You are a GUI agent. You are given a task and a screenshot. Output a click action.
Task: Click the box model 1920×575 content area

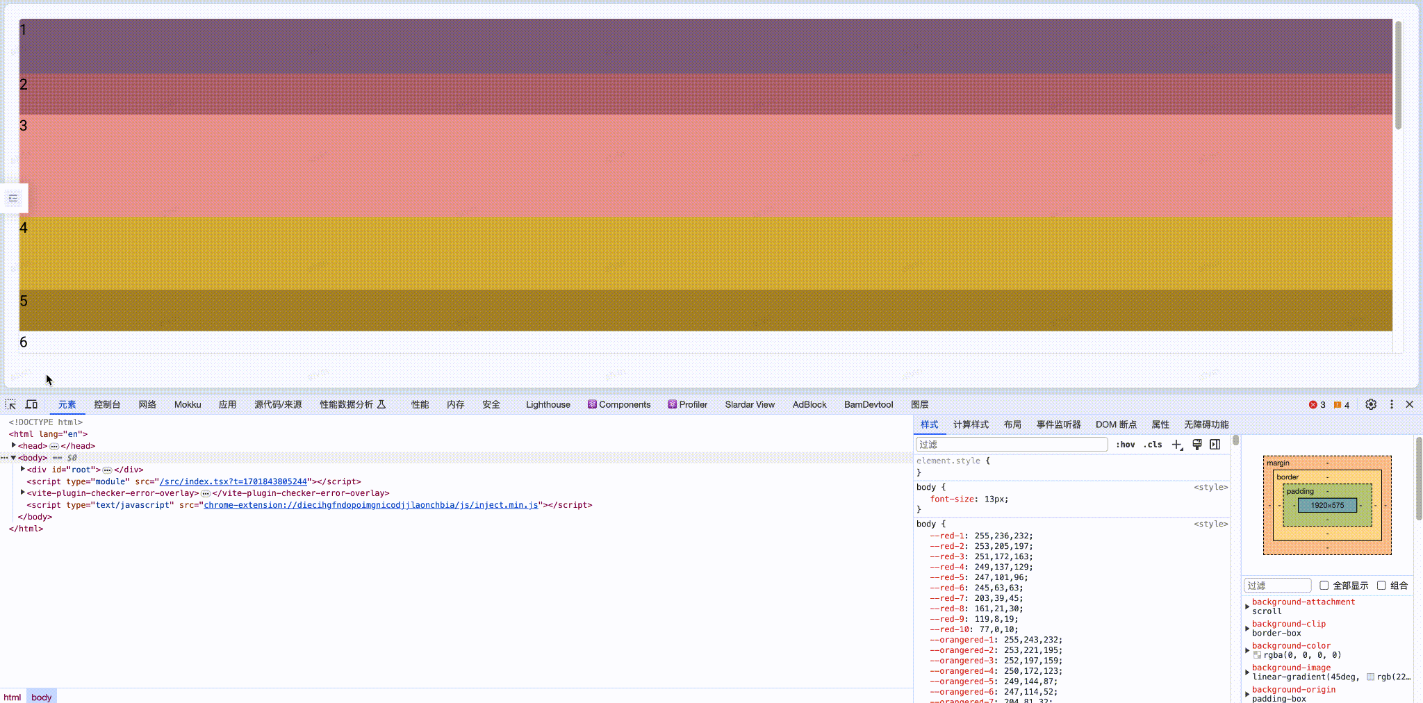pos(1327,505)
